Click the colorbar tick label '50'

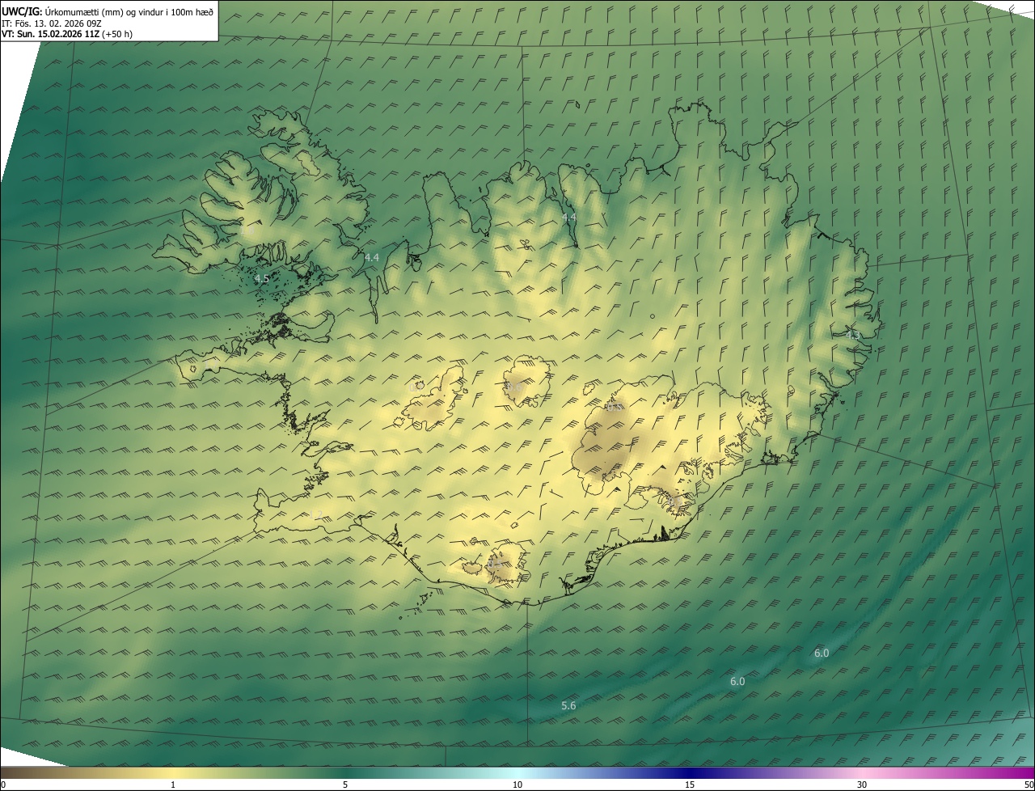[x=1029, y=785]
